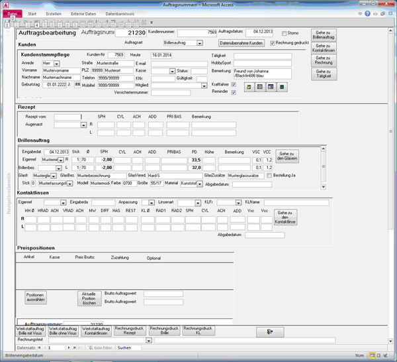Click Positionen auswählen button

pos(36,297)
